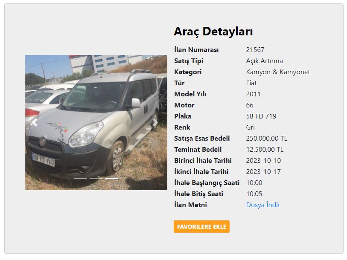Click the Kamyon & Kamyonet category value
Viewport: 347px width, 260px height.
(x=278, y=72)
